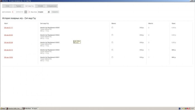Switch to the Стол tab
195x110 pixels.
pyautogui.click(x=8, y=6)
